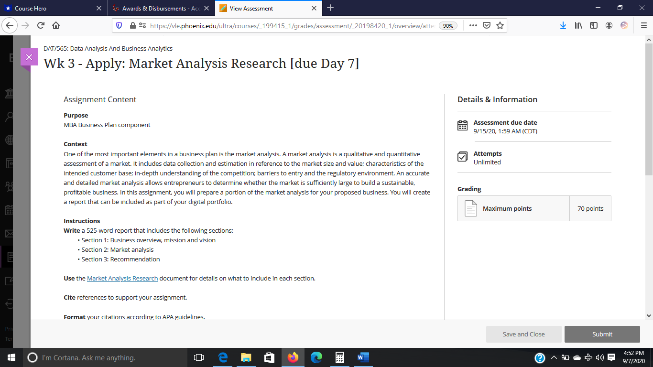Image resolution: width=653 pixels, height=367 pixels.
Task: Click the Unlimited attempts text
Action: (x=487, y=162)
